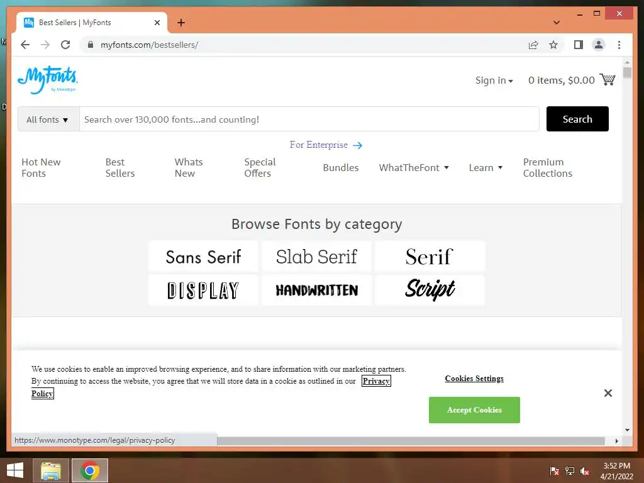This screenshot has width=644, height=483.
Task: Open Hot New Fonts menu item
Action: 41,167
